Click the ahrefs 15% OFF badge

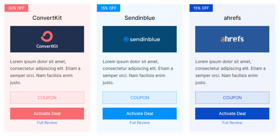[201, 8]
